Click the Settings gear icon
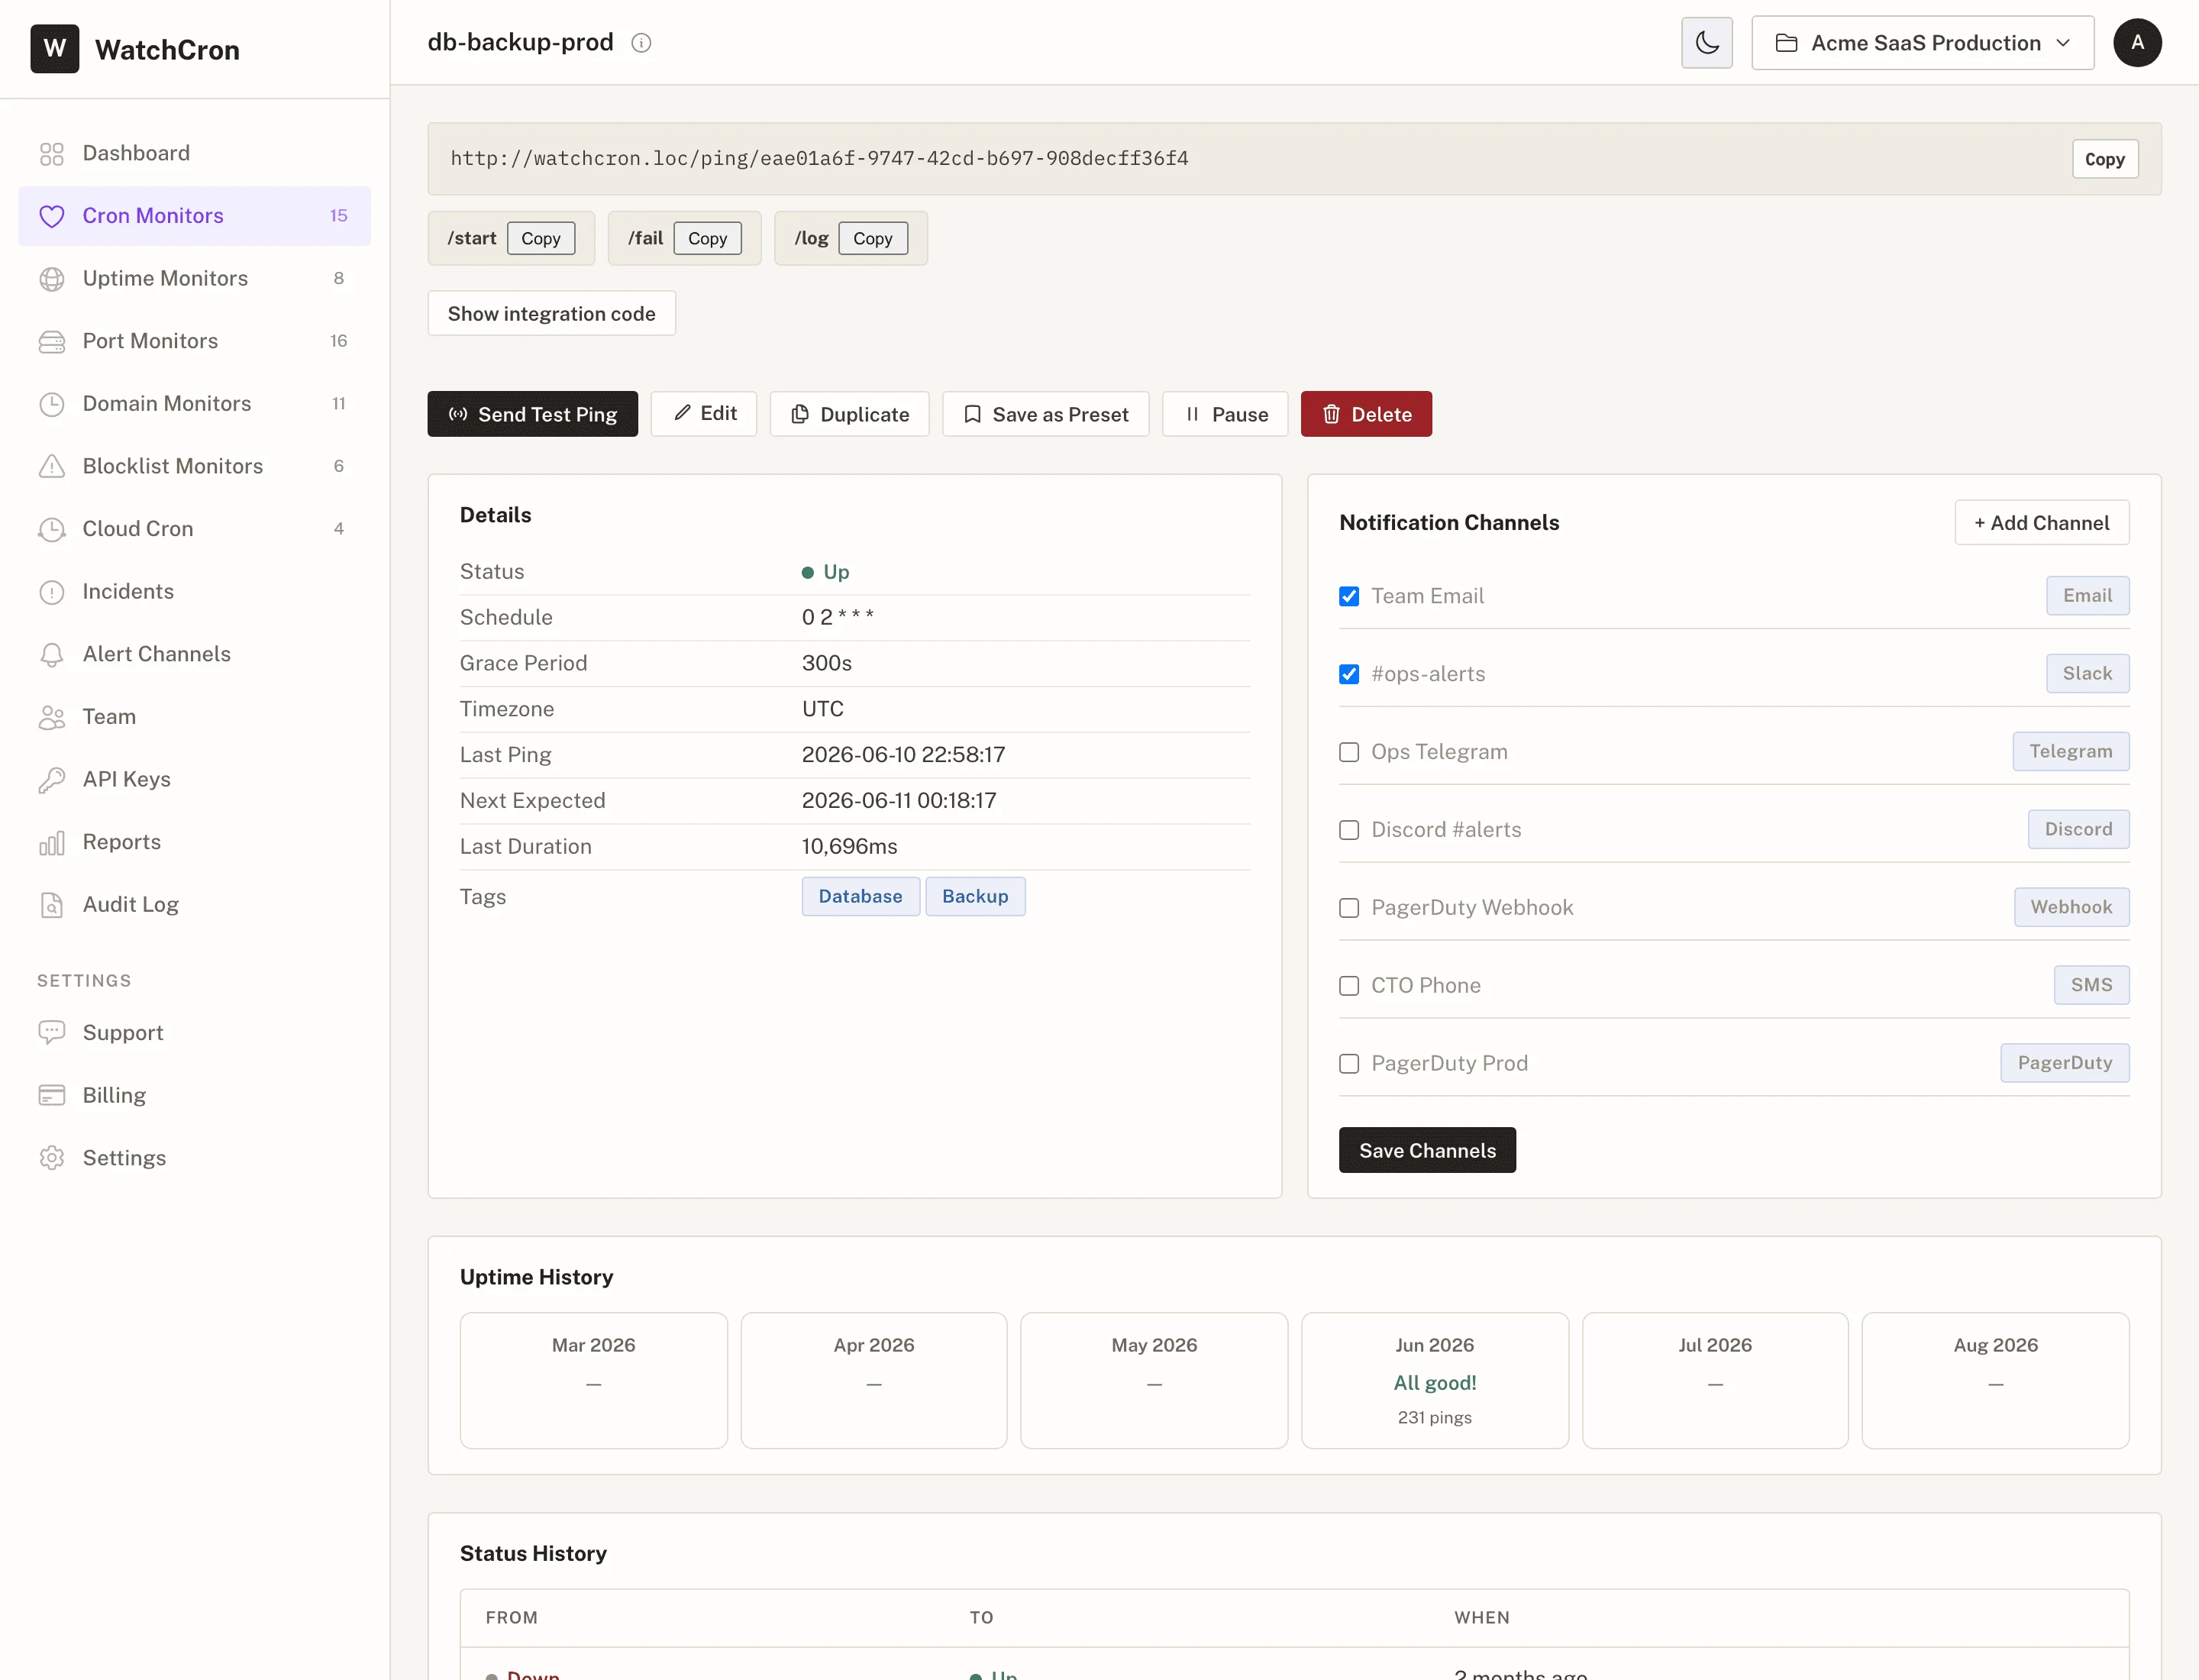 (52, 1158)
